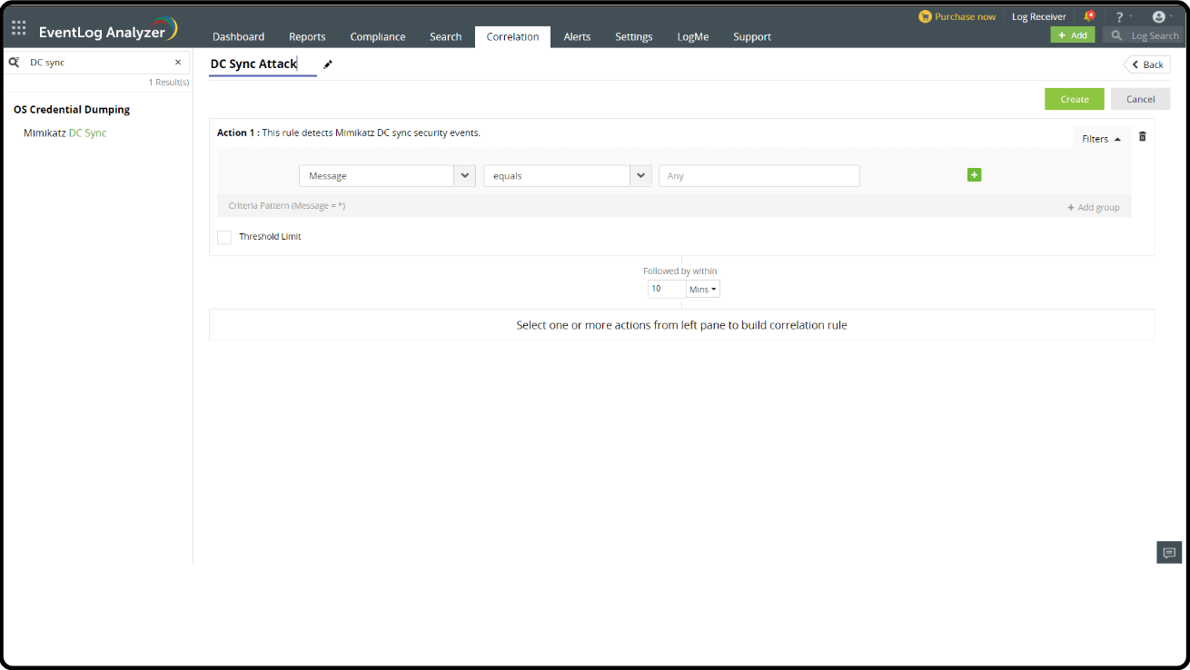Screen dimensions: 1190x670
Task: Click the EventLog Analyzer logo
Action: click(108, 30)
